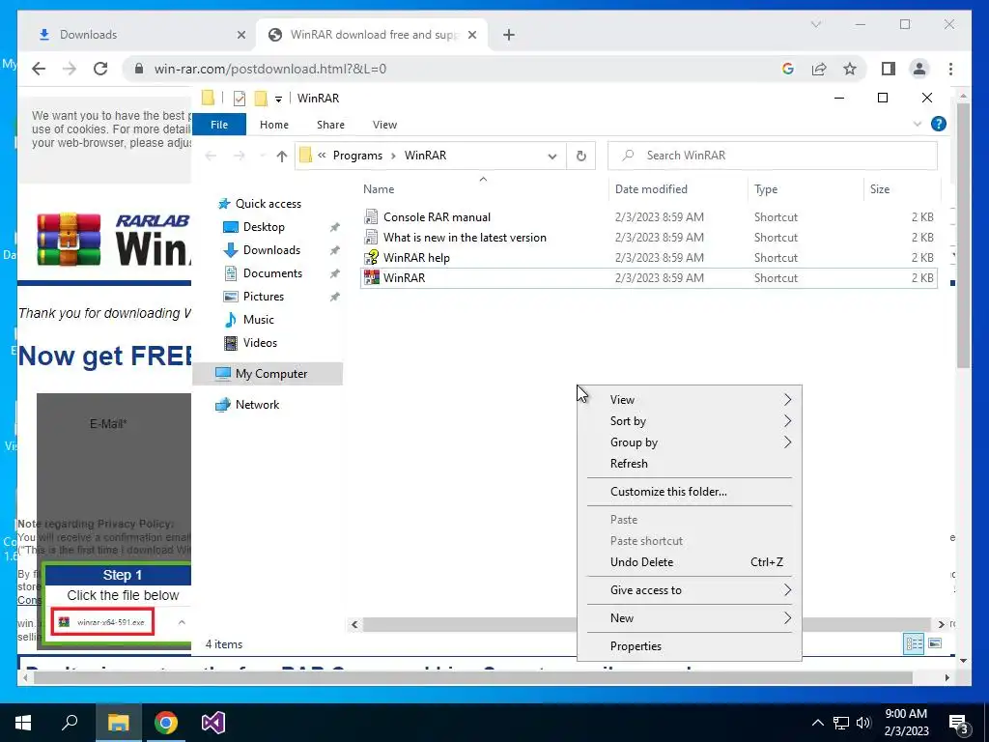Open the WinRAR shortcut icon in file list
Image resolution: width=989 pixels, height=742 pixels.
372,277
